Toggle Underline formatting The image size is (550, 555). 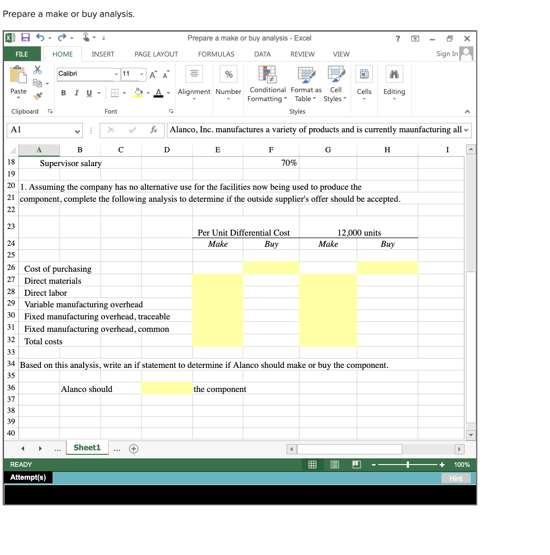[x=89, y=93]
